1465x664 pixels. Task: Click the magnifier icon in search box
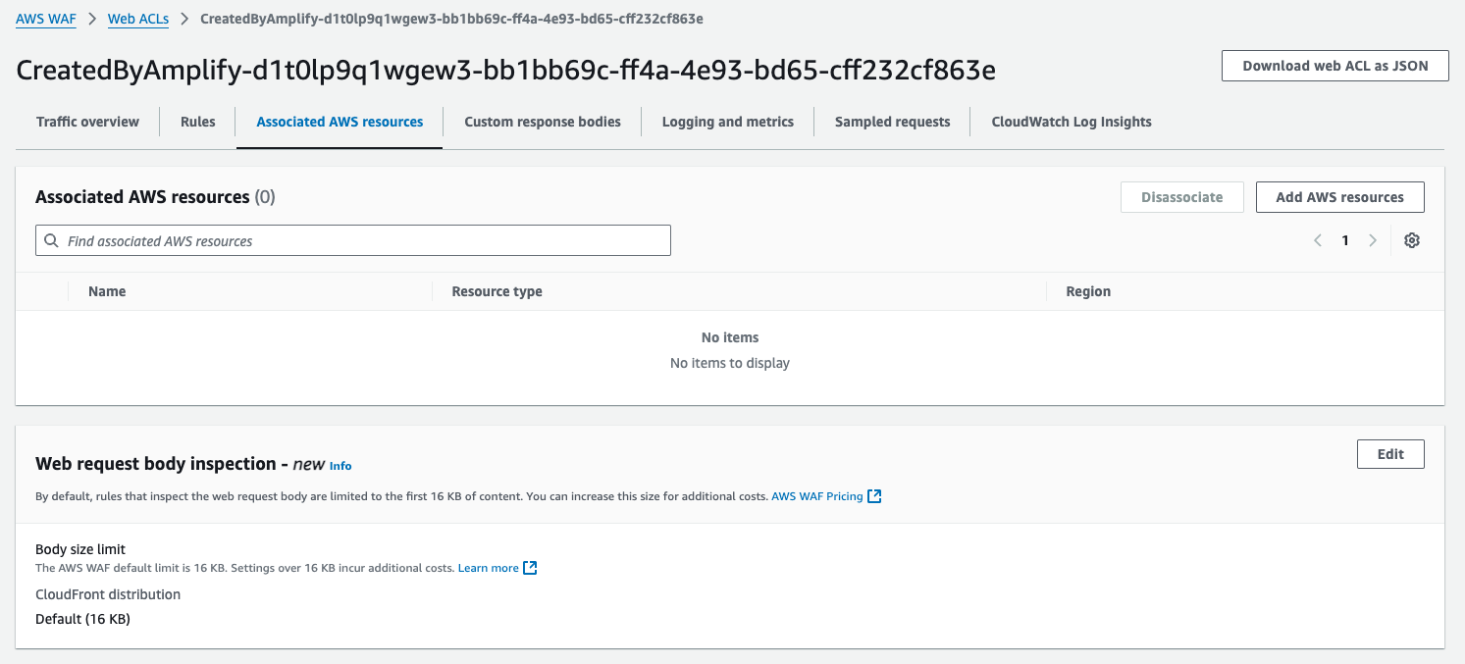click(52, 240)
